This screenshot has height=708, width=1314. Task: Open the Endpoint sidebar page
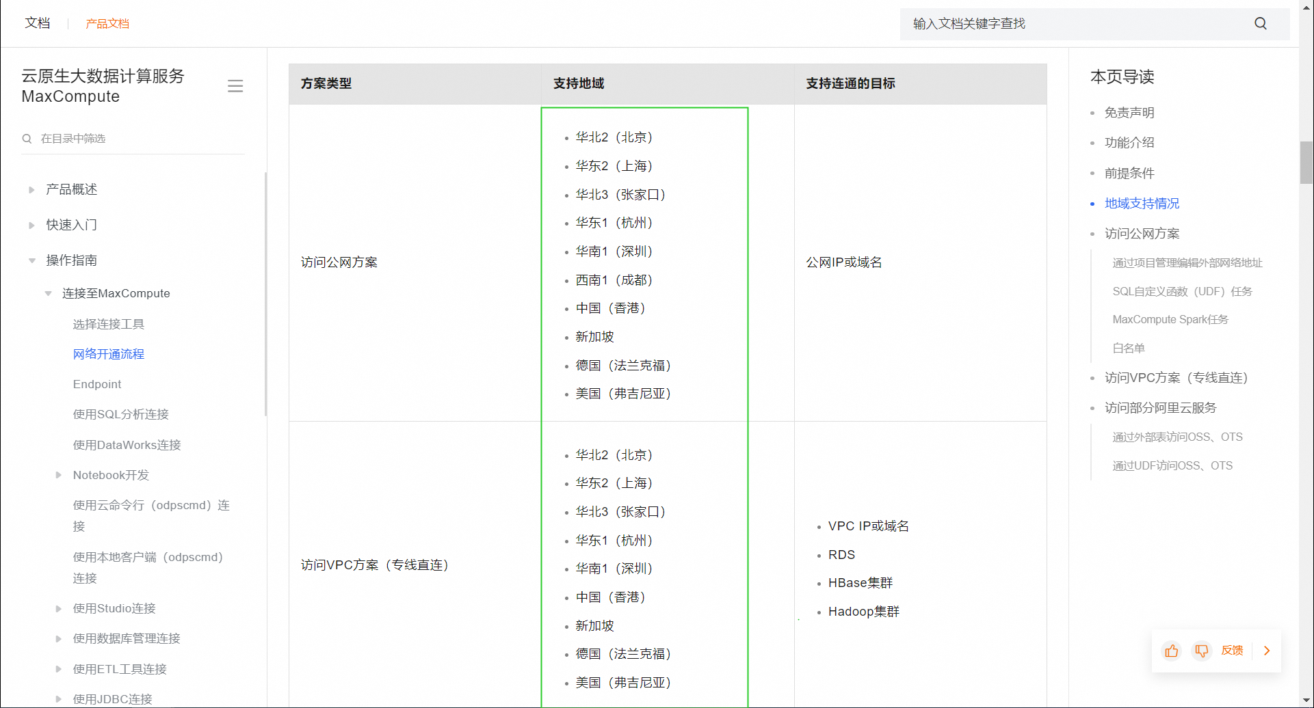[97, 384]
